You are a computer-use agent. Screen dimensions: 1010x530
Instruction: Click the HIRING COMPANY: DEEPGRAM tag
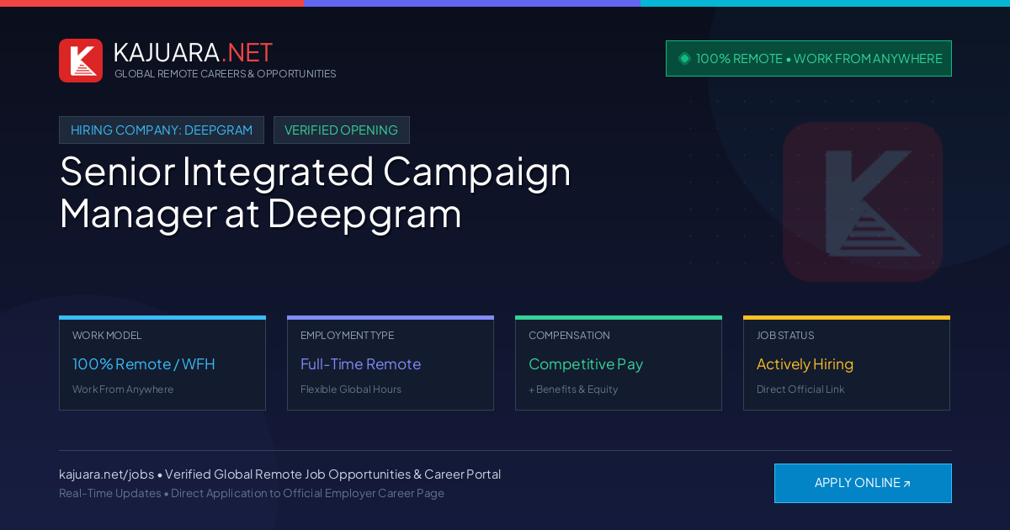pyautogui.click(x=162, y=130)
